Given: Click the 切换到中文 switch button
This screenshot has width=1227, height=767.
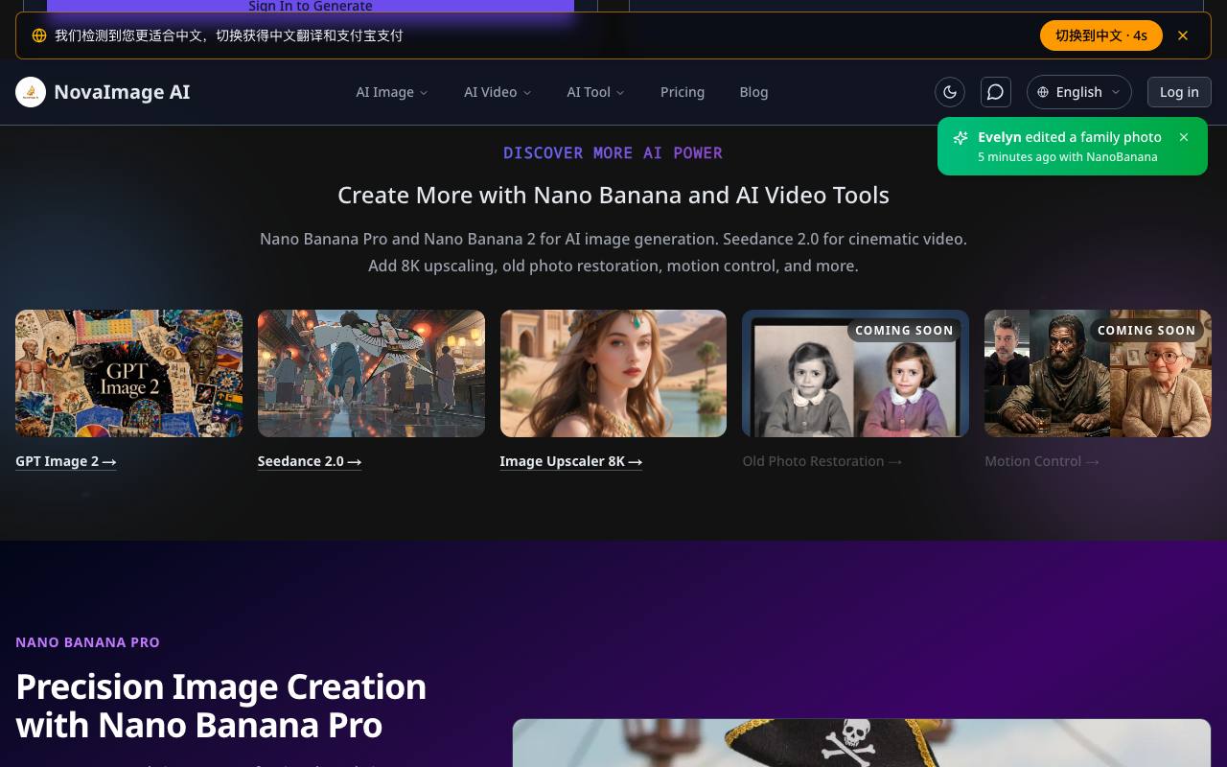Looking at the screenshot, I should point(1101,35).
